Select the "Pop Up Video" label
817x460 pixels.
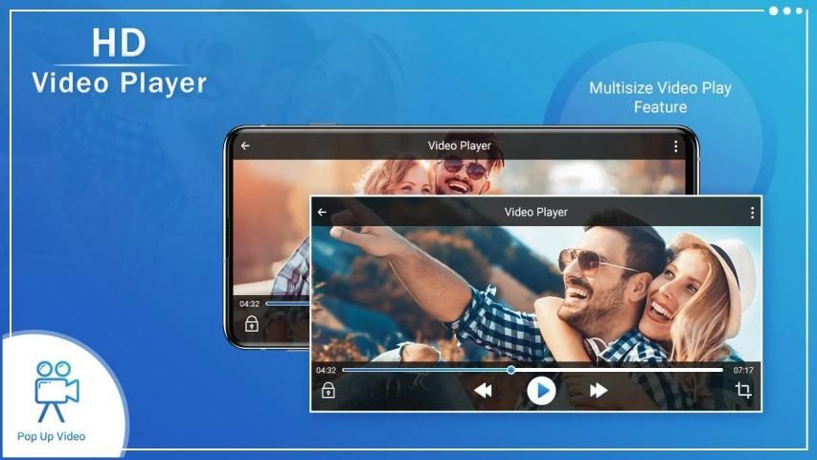click(x=52, y=437)
